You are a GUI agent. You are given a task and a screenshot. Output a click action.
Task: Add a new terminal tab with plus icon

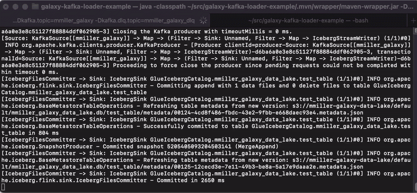point(412,20)
